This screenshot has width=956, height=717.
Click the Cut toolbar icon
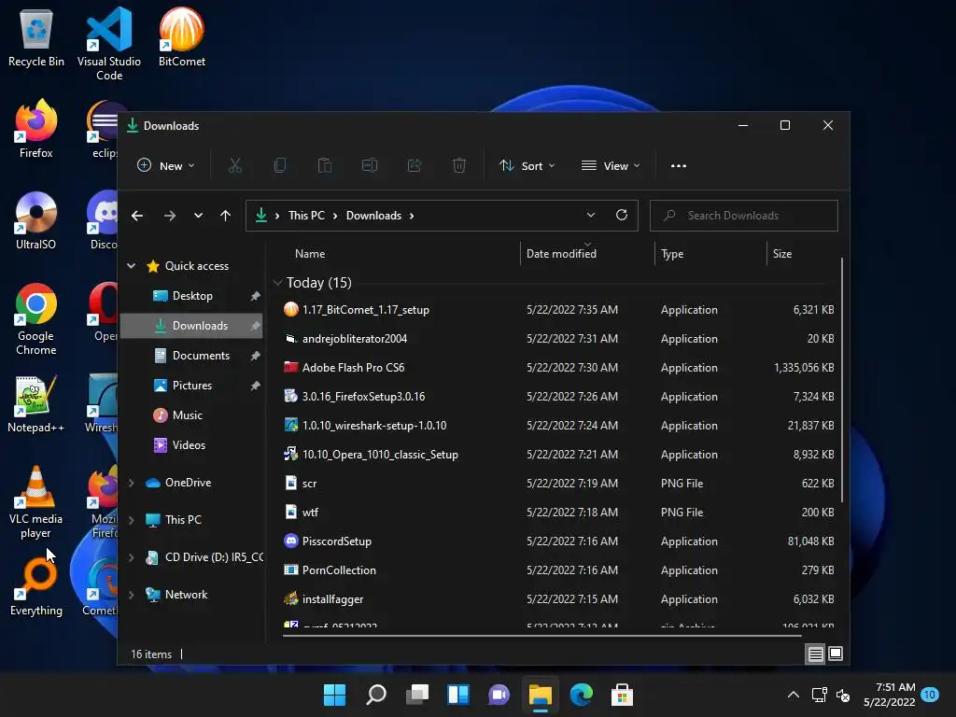(x=234, y=166)
